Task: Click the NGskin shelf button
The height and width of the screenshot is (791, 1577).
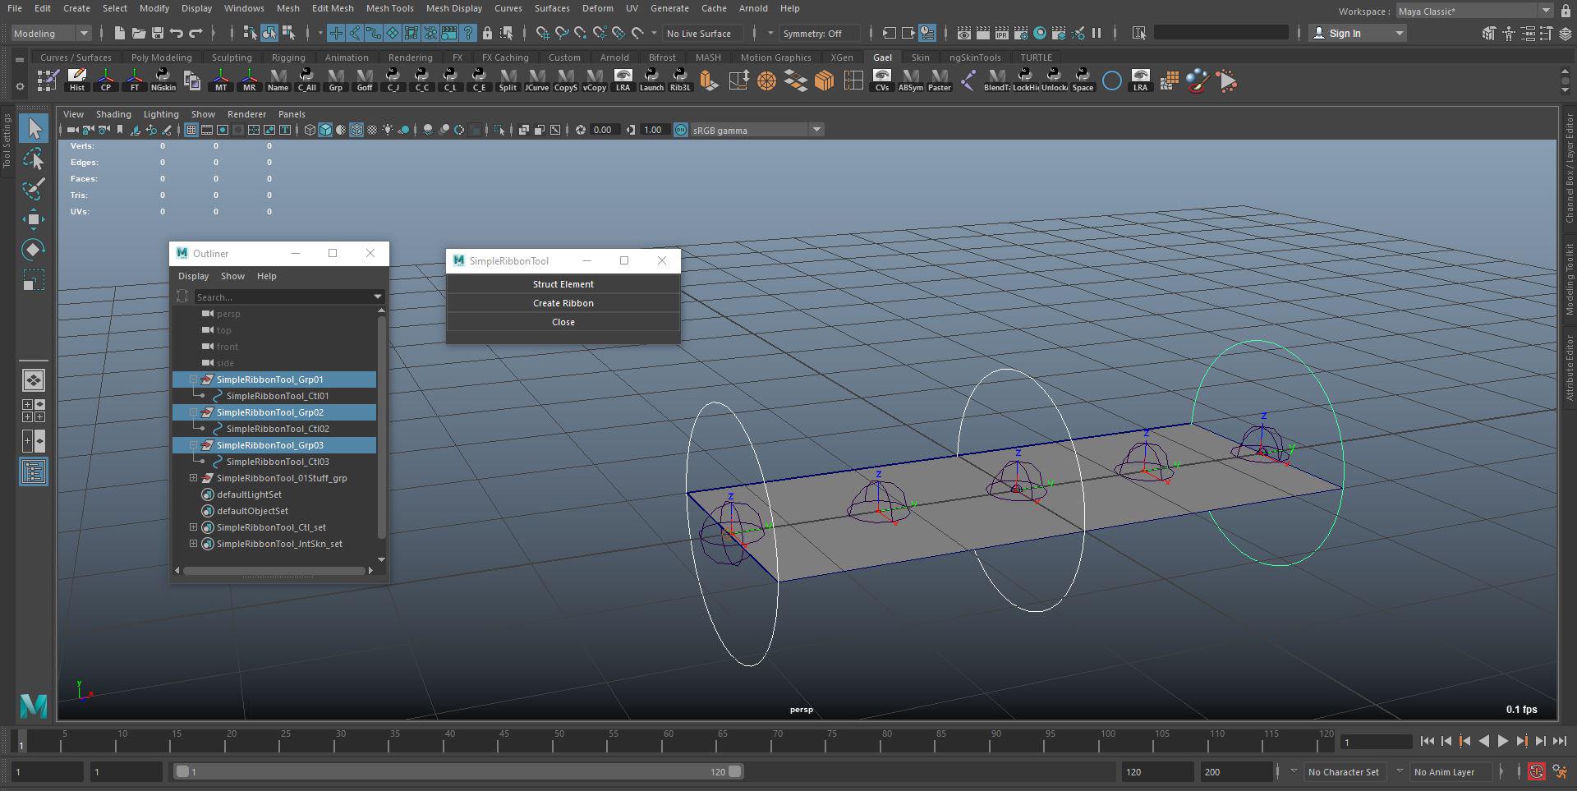Action: (163, 80)
